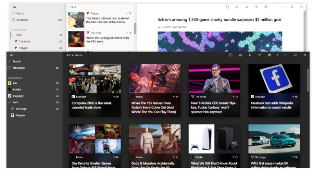Mark all read in dark window toolbar

tap(240, 55)
